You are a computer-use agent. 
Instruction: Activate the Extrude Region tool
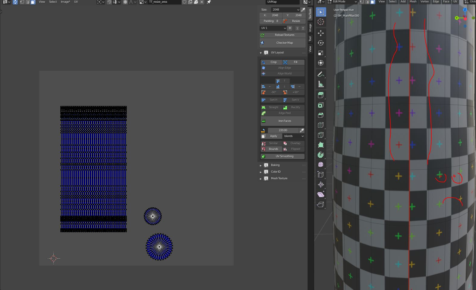(x=321, y=95)
